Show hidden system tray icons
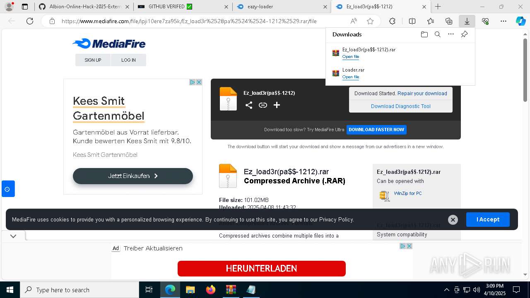Screen dimensions: 530x298 point(446,290)
